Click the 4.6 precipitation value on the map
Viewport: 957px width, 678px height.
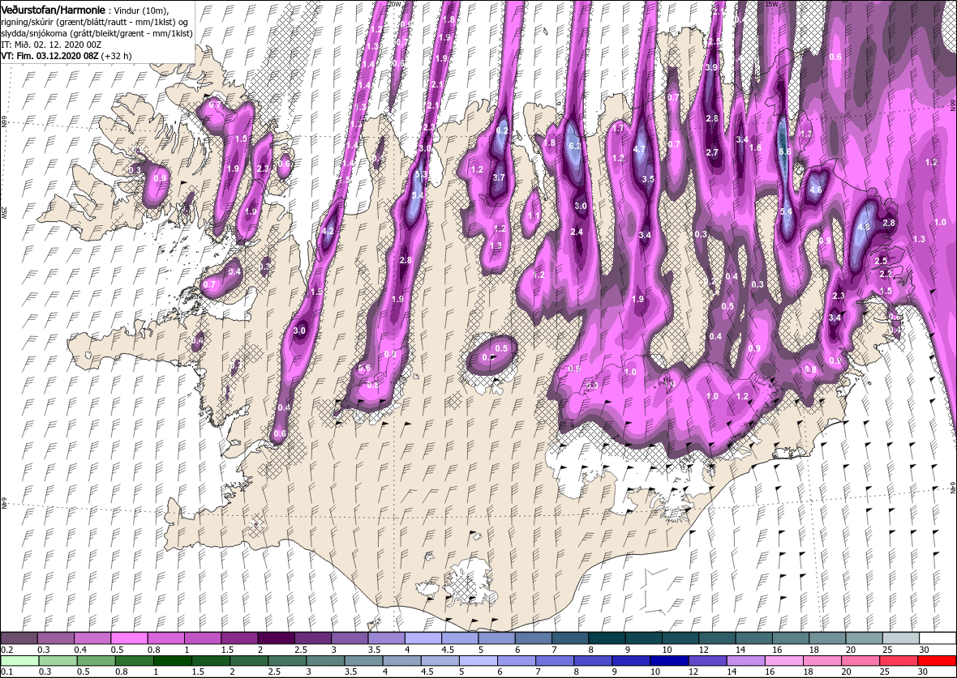[815, 190]
